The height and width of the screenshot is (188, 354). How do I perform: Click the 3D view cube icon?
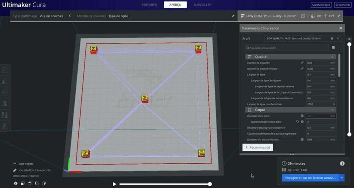[16, 183]
